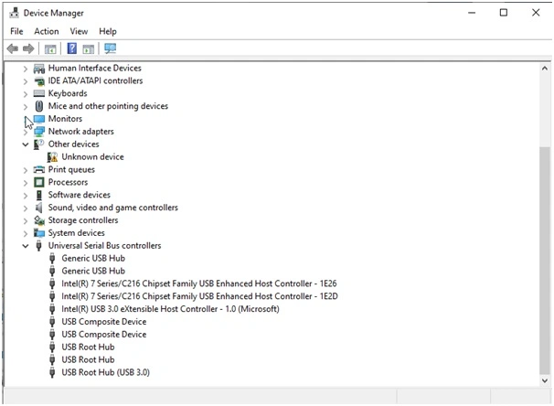This screenshot has height=406, width=554.
Task: Open the Action menu
Action: [47, 31]
